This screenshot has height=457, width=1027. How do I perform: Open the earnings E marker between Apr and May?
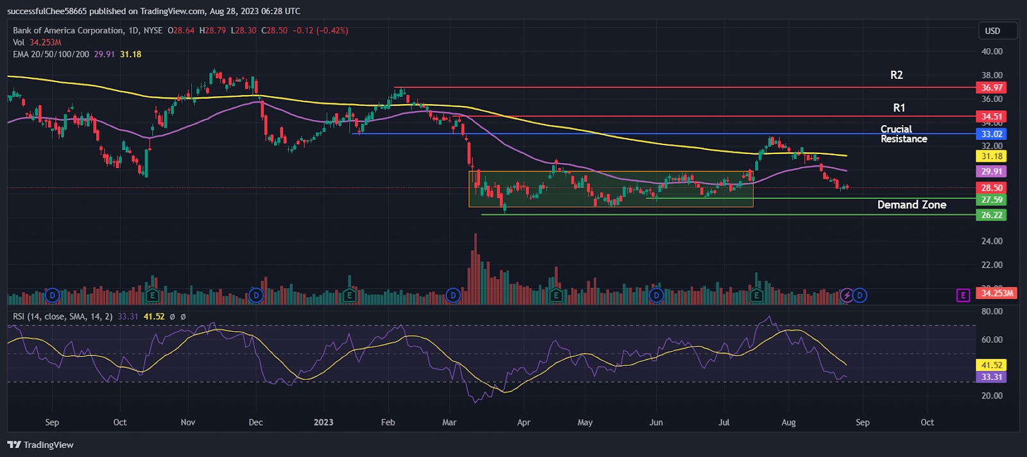[x=556, y=295]
